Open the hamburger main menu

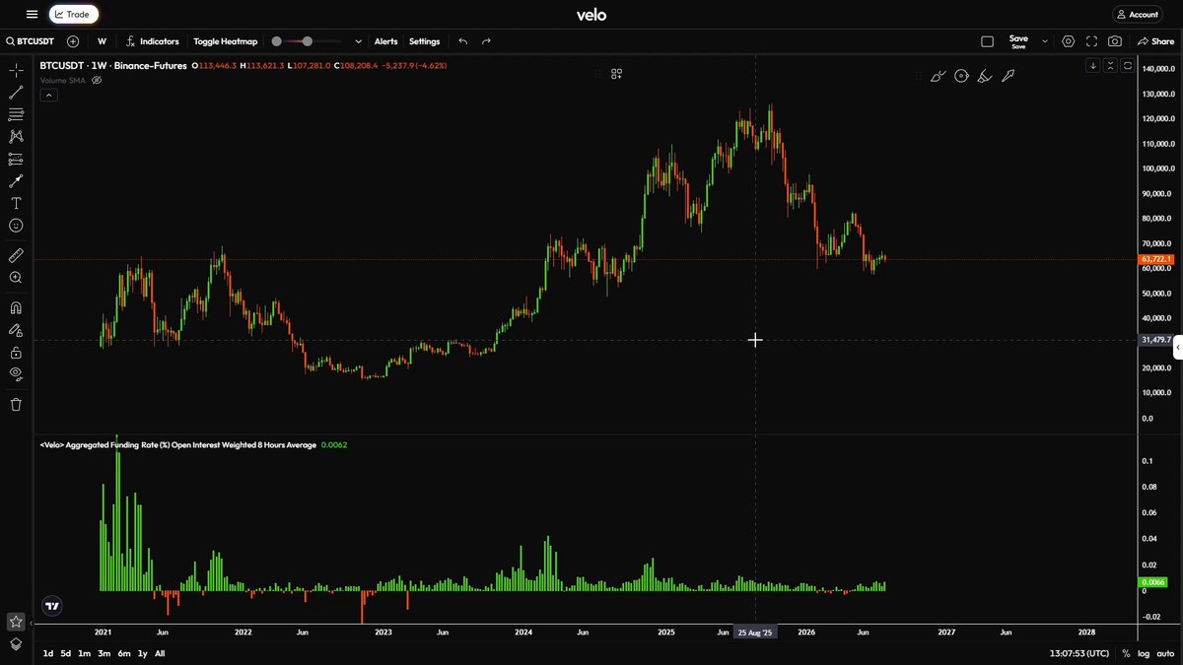(32, 15)
